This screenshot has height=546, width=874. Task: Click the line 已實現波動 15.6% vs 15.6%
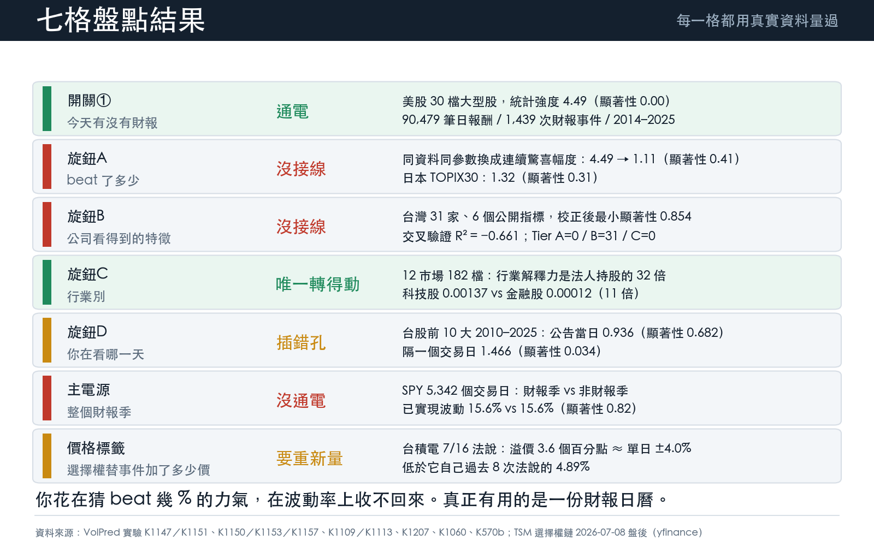click(x=519, y=408)
